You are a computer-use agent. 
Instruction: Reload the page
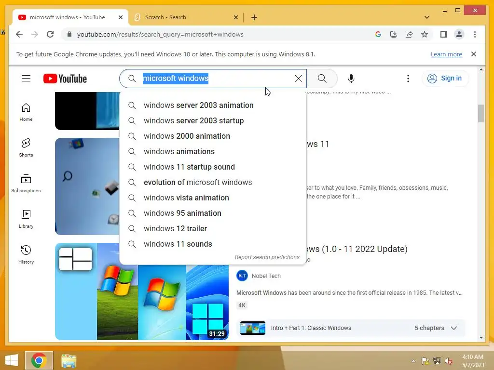50,34
